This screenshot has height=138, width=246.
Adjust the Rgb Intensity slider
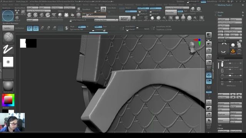pyautogui.click(x=82, y=30)
